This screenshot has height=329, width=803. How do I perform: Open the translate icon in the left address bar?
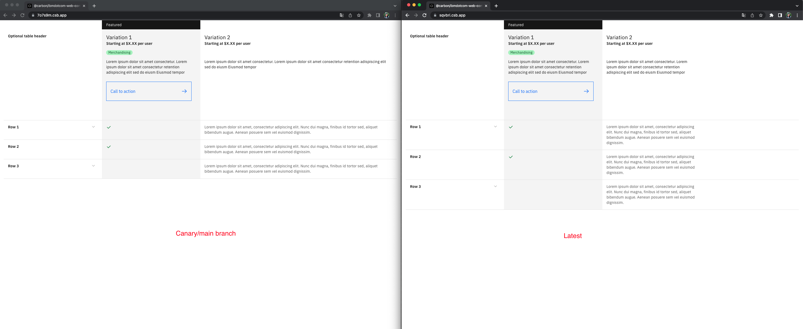(x=342, y=15)
